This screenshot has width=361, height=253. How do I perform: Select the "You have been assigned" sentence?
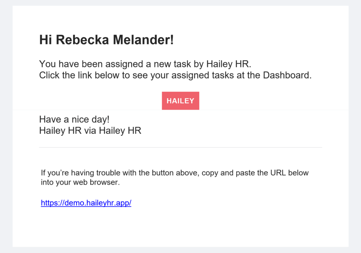pos(145,64)
